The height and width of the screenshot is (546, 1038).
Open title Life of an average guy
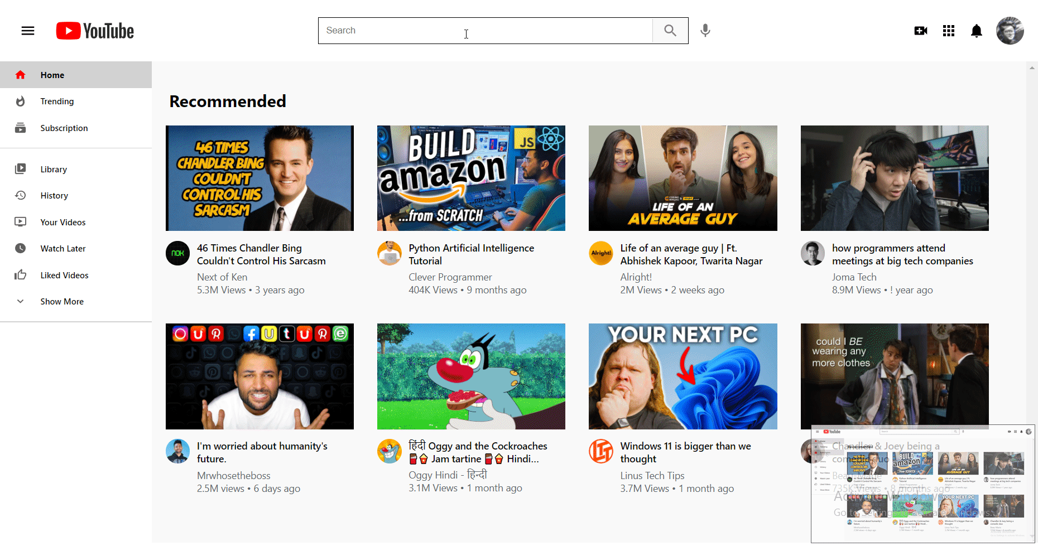tap(691, 254)
